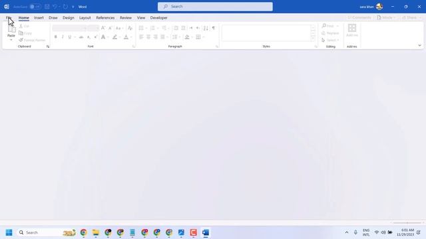Click Clear All Formatting icon
Screen dimensions: 426x239
[130, 28]
